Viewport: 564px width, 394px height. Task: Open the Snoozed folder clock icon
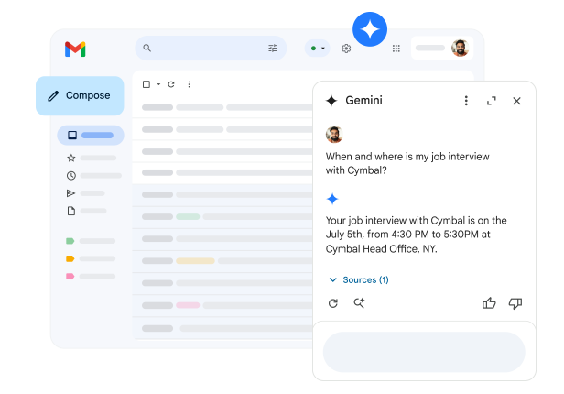tap(71, 176)
